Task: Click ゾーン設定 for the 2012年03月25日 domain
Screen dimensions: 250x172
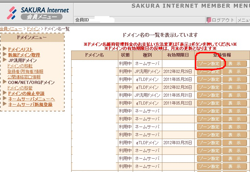Action: point(209,143)
